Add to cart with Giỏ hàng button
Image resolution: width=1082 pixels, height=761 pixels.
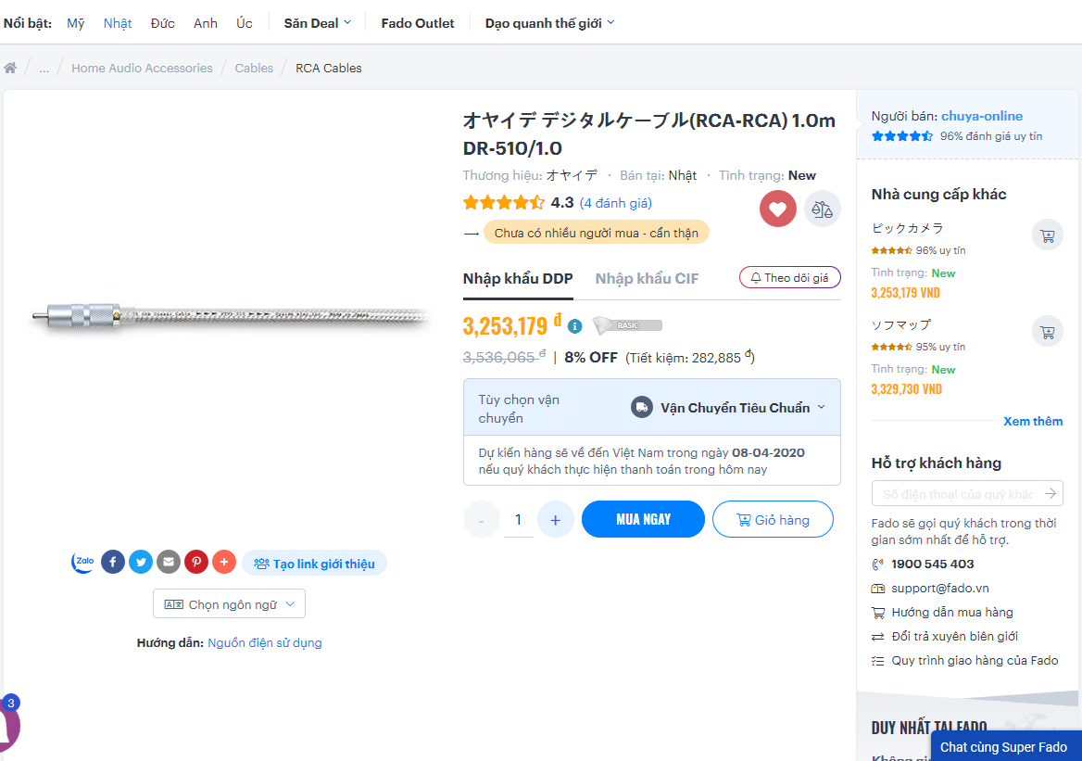773,519
